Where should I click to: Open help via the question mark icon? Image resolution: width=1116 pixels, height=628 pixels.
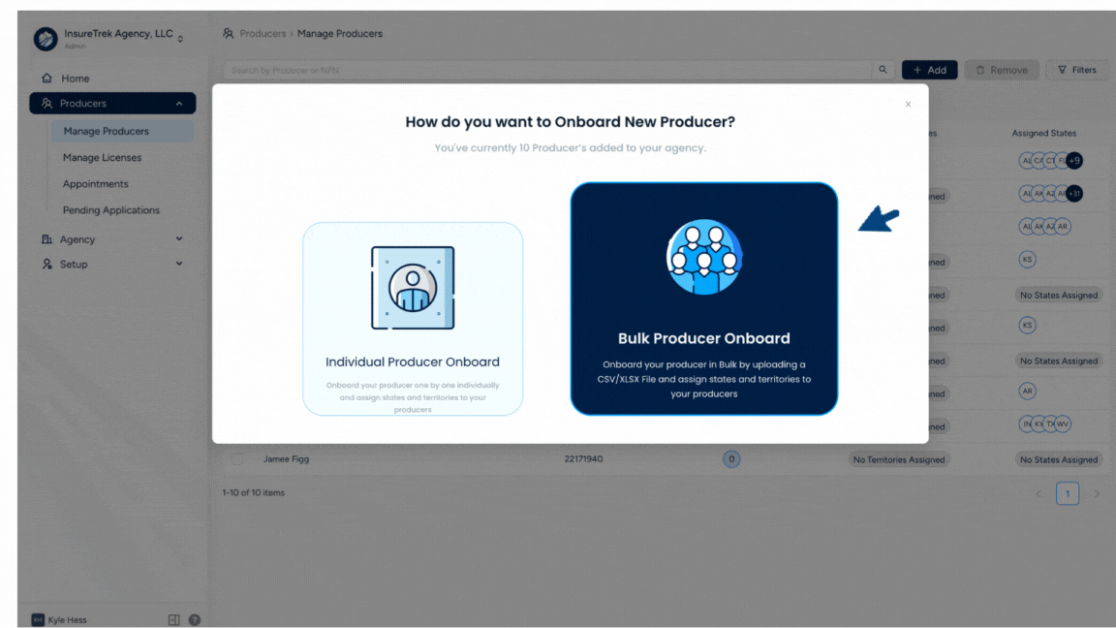click(194, 618)
